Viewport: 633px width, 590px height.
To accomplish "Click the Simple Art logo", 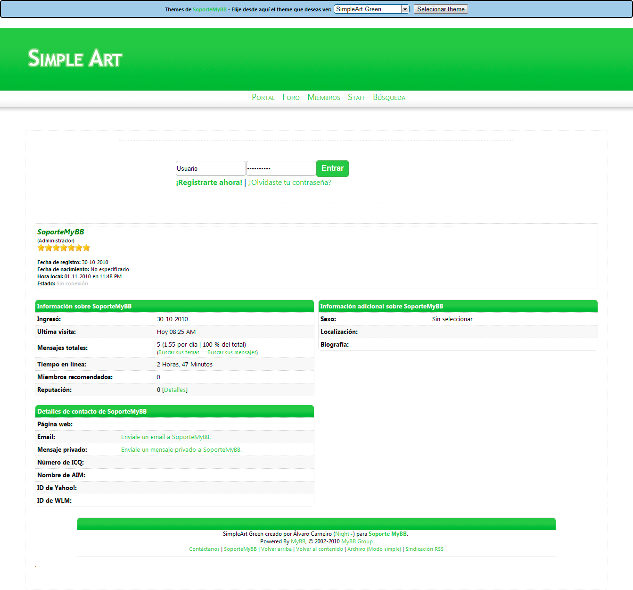I will 75,58.
